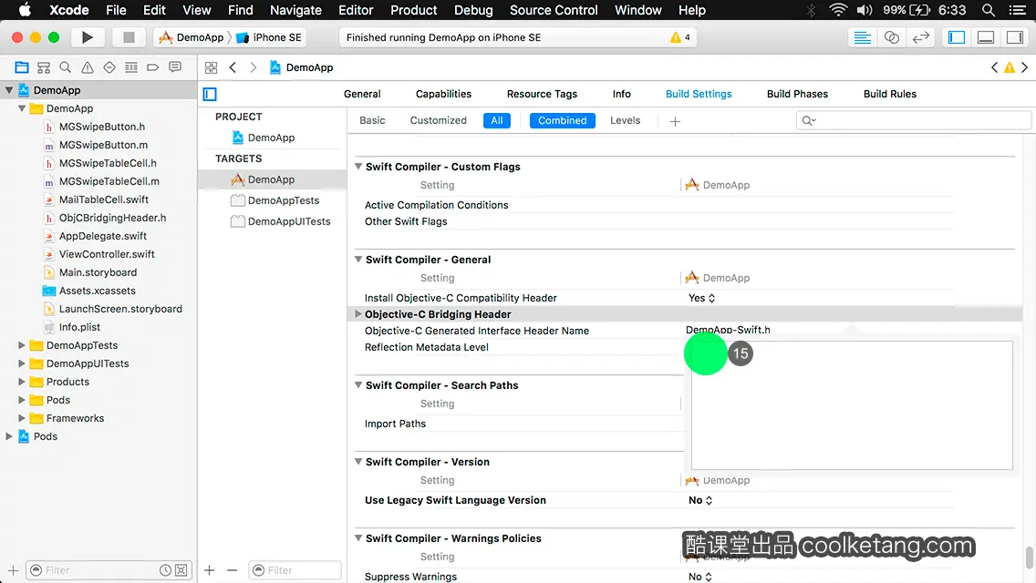Open the Issue navigator warning icon

pos(88,67)
